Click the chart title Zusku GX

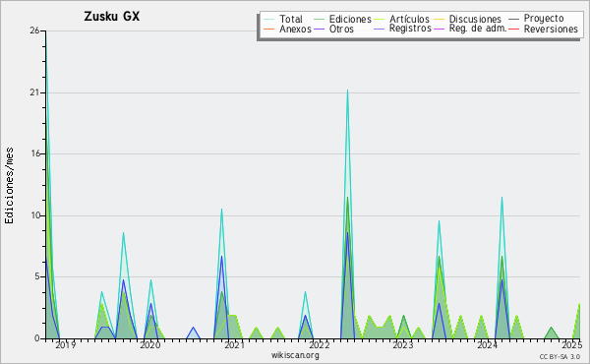click(112, 17)
